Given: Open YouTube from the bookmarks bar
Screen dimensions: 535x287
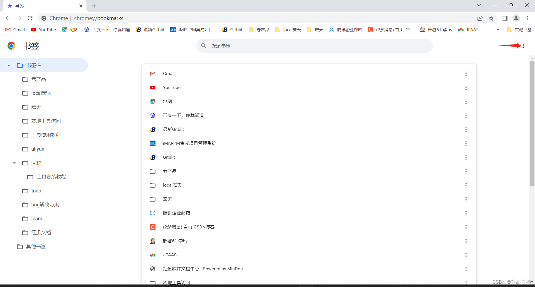Looking at the screenshot, I should pyautogui.click(x=43, y=30).
